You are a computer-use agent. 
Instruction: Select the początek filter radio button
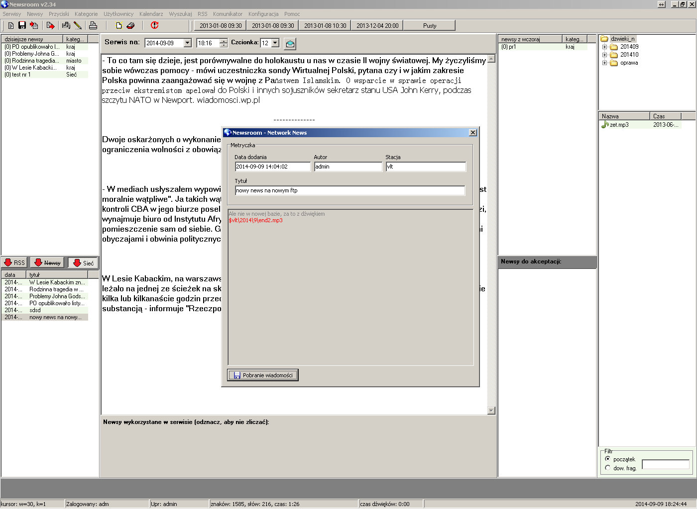[x=607, y=459]
